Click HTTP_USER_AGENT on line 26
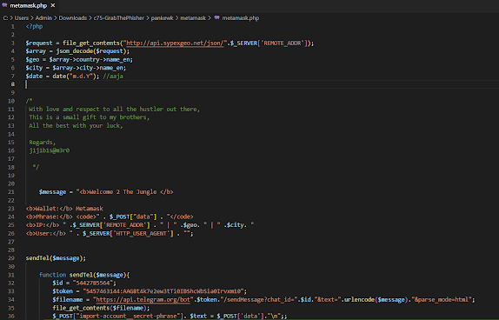499x320 pixels. (142, 233)
